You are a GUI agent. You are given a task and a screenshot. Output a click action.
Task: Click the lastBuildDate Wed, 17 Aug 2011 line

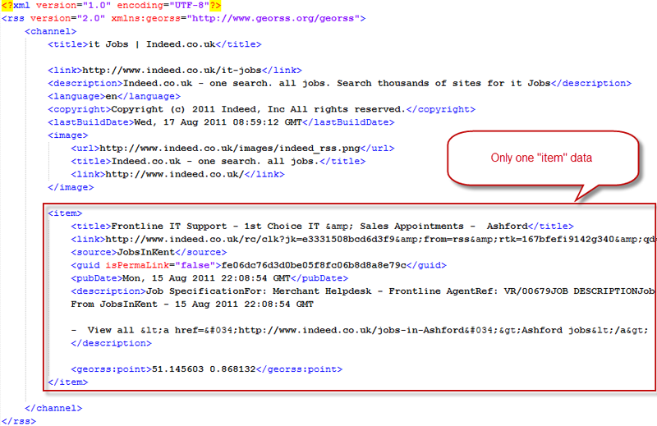pos(221,122)
